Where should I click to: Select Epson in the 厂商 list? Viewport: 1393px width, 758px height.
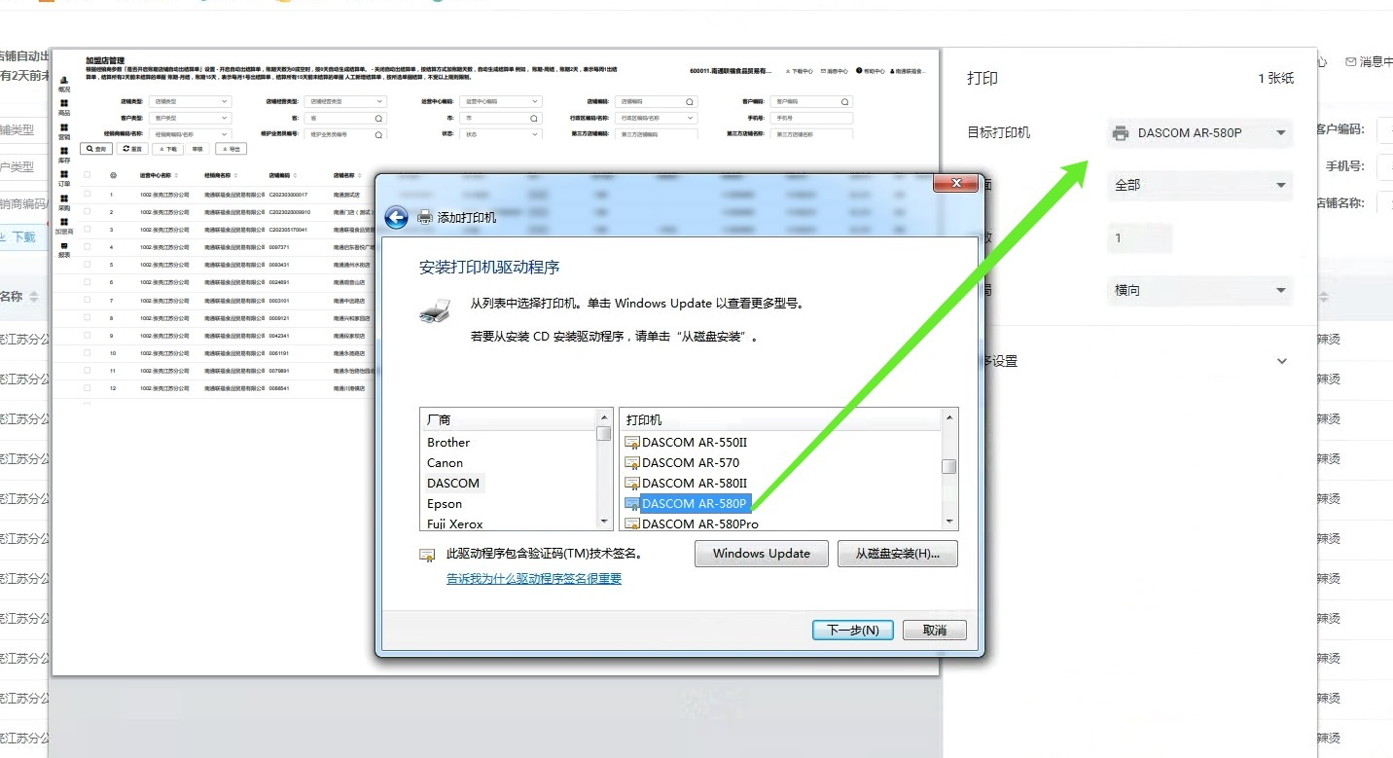[445, 504]
